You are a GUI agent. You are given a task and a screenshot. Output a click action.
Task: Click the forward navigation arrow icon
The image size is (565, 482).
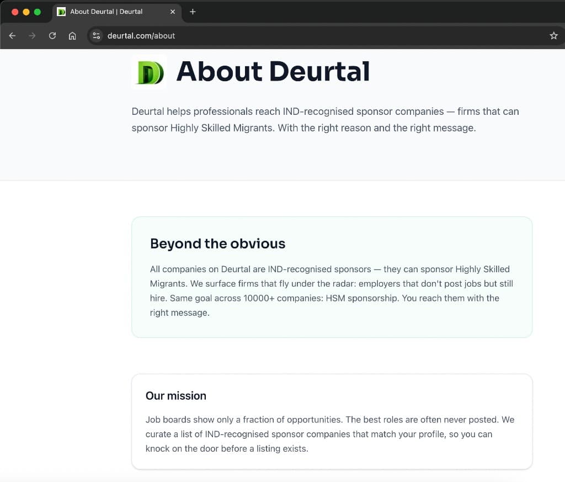coord(32,35)
